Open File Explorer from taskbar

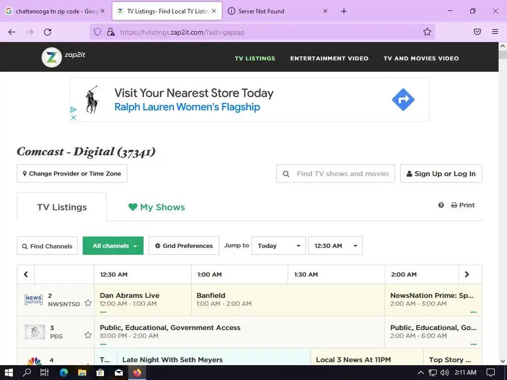82,373
